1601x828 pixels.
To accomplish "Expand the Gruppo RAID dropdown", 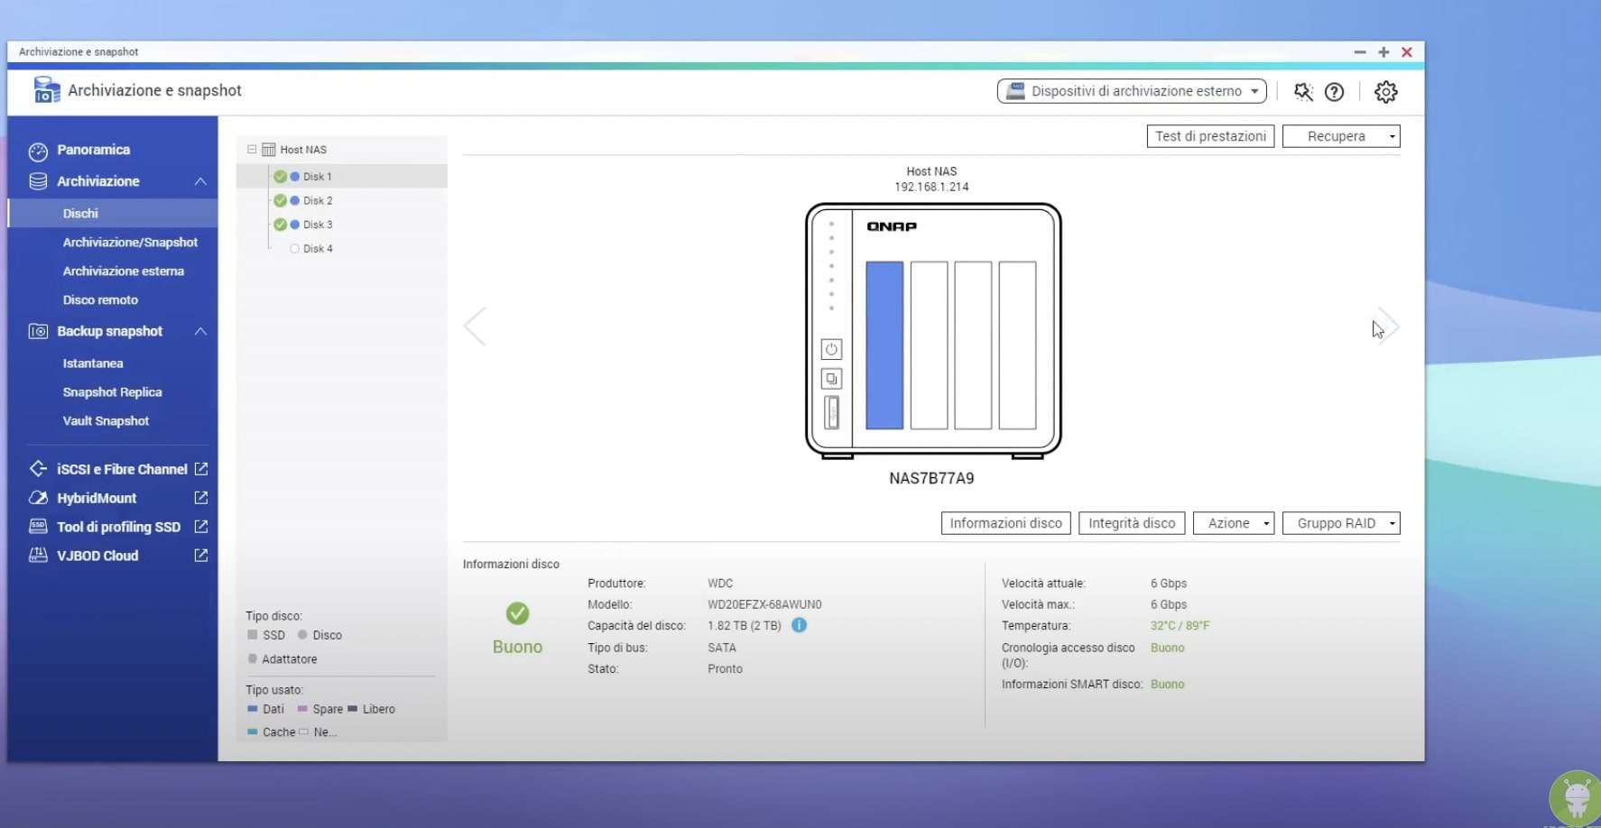I will coord(1341,523).
